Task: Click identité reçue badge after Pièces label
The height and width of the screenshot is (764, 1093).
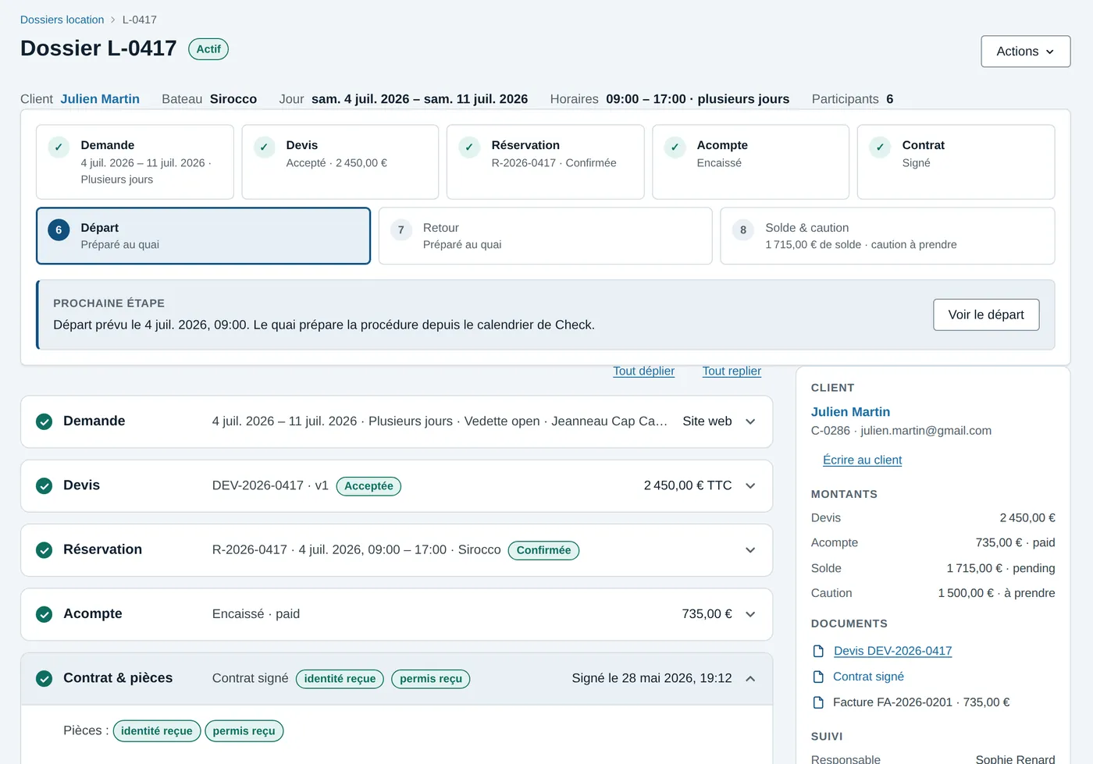Action: tap(157, 731)
